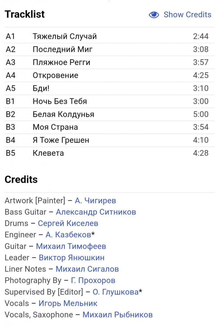Open saxophonist Михаил Рыбников's link
Image resolution: width=219 pixels, height=326 pixels.
coord(118,315)
